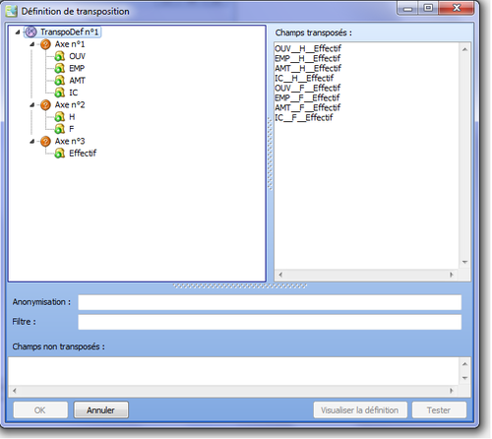The image size is (492, 439).
Task: Collapse the Axe n°3 branch
Action: coord(32,141)
